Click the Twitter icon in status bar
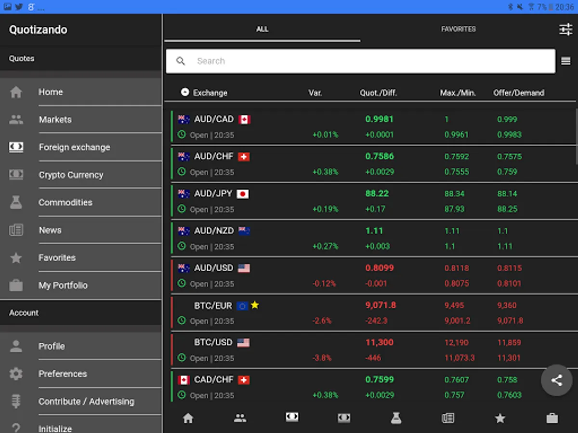Screen dimensions: 578x433 point(19,7)
